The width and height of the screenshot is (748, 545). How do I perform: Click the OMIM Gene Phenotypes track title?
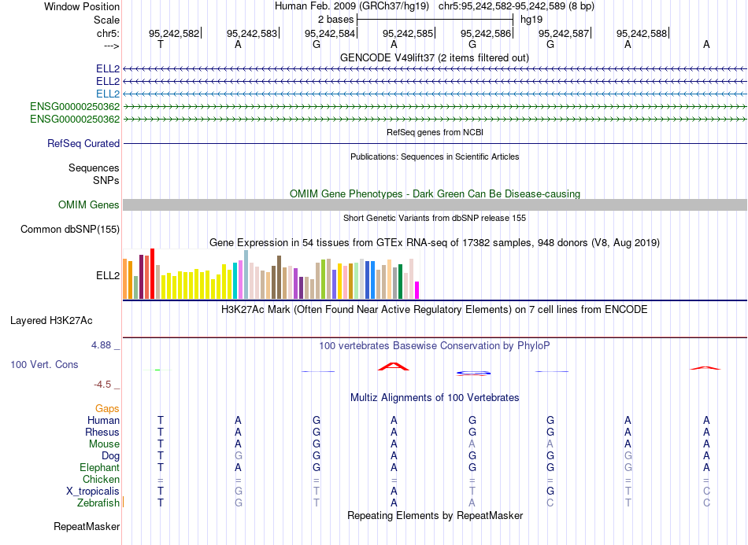click(x=435, y=194)
